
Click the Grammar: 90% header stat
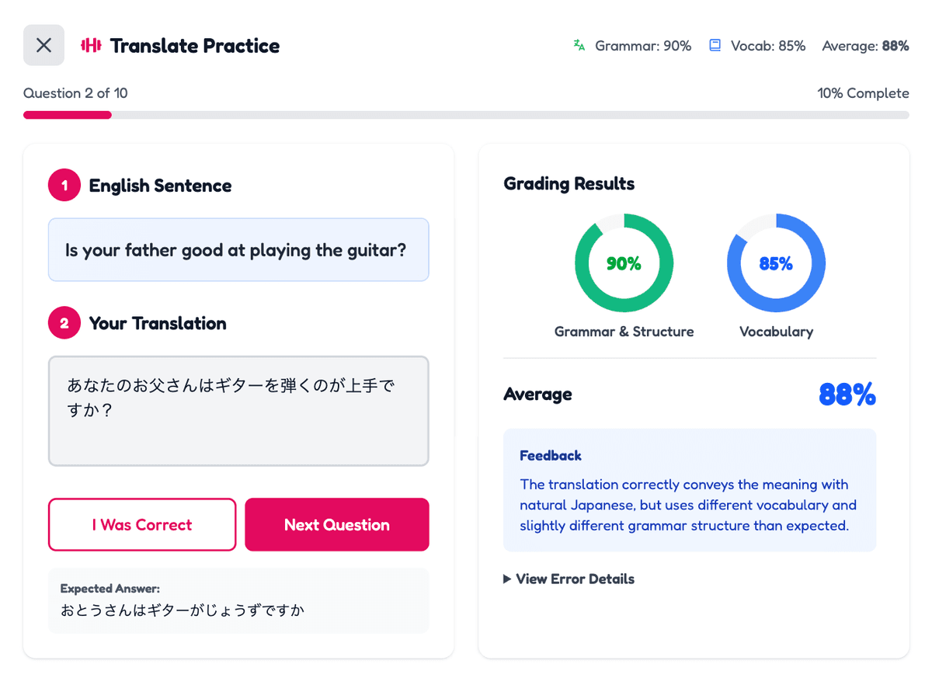click(643, 46)
